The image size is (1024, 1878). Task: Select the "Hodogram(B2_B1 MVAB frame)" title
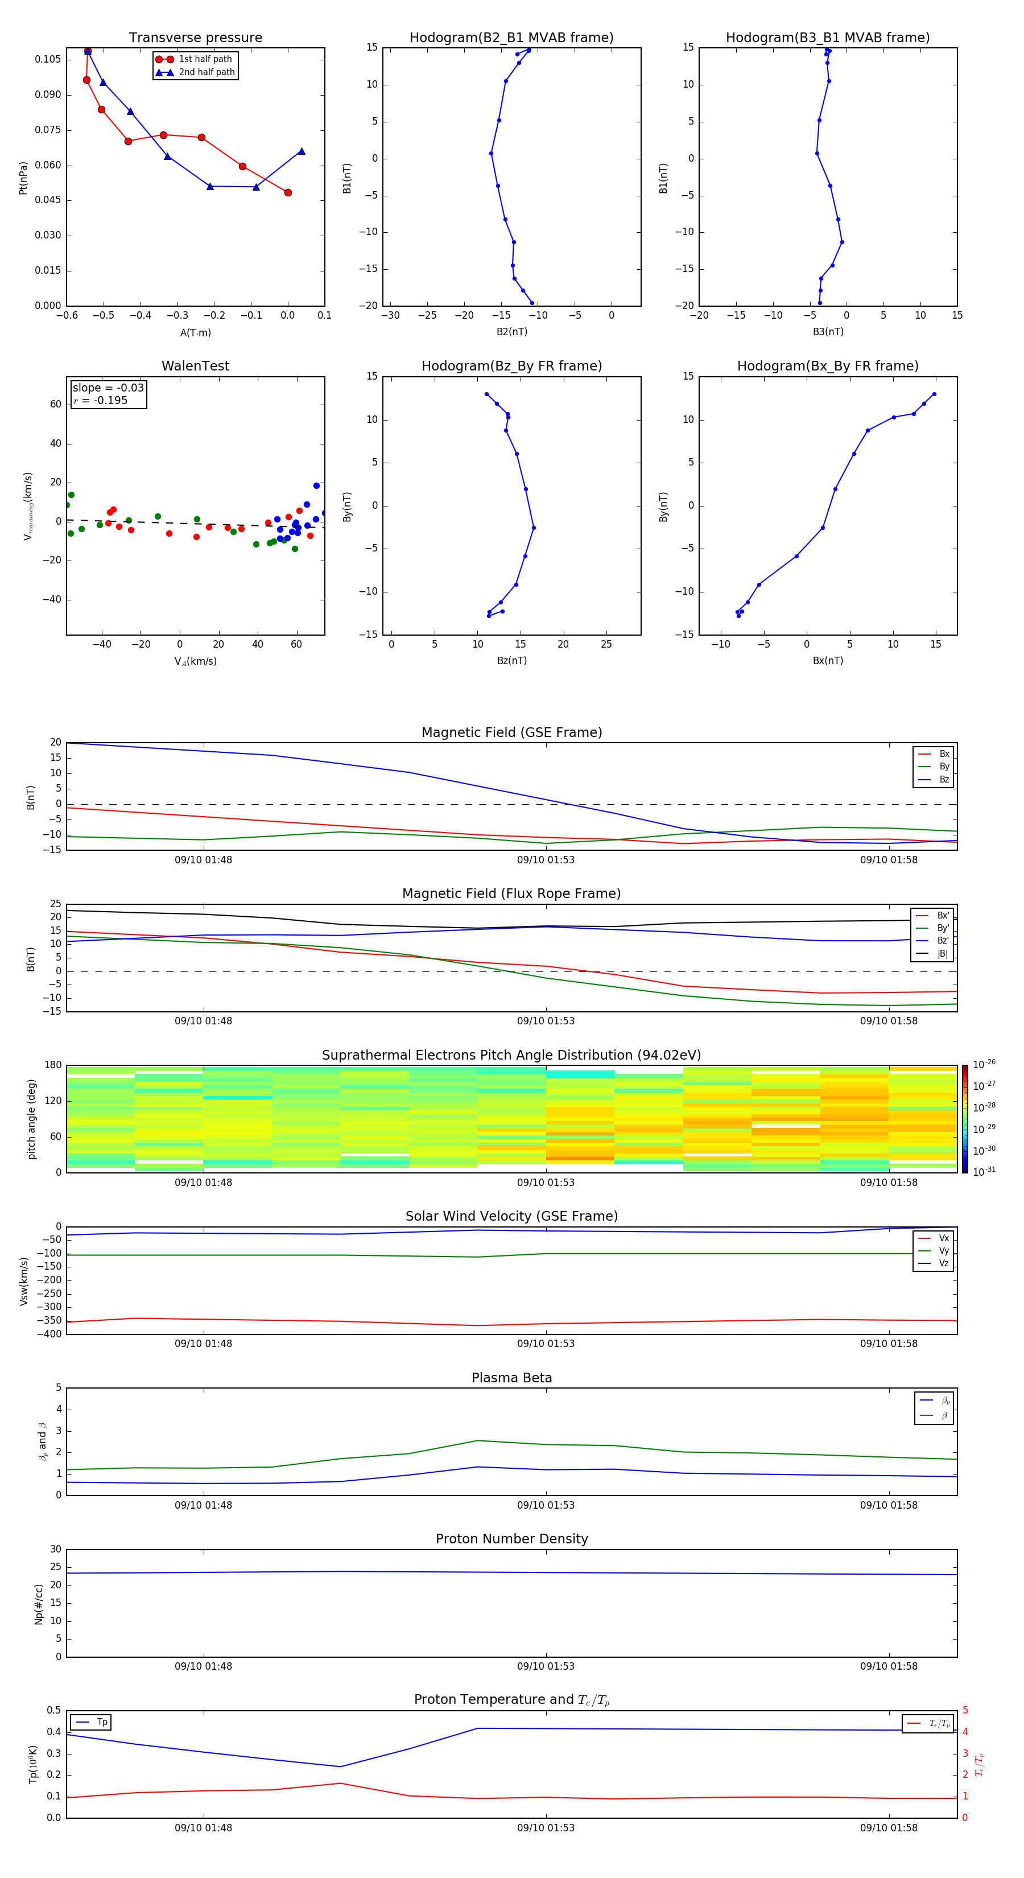click(x=511, y=38)
